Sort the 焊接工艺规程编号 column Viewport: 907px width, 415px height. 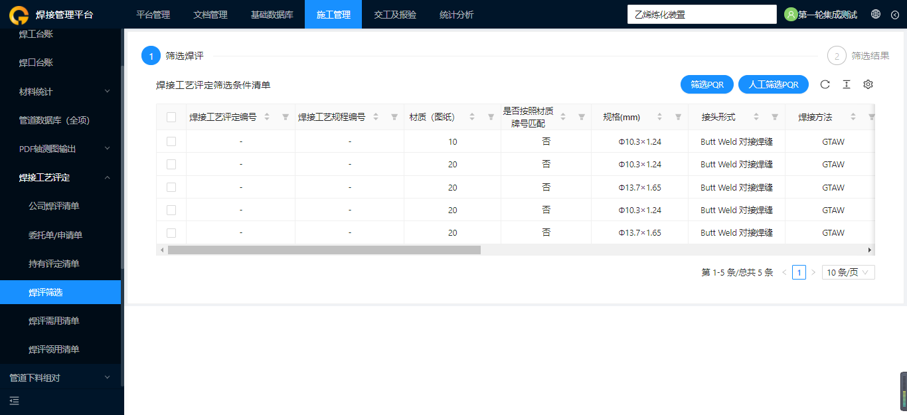click(x=376, y=117)
